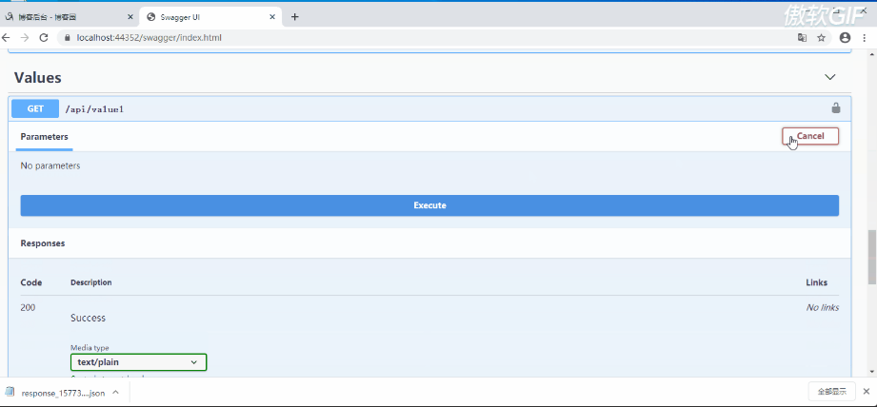The height and width of the screenshot is (407, 877).
Task: Collapse the GET /api/values operation row
Action: point(381,108)
